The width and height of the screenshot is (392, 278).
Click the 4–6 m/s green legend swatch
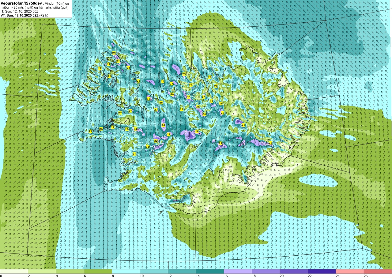pos(70,272)
